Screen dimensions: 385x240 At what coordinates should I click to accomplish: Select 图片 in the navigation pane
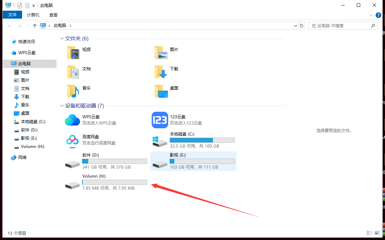[25, 80]
